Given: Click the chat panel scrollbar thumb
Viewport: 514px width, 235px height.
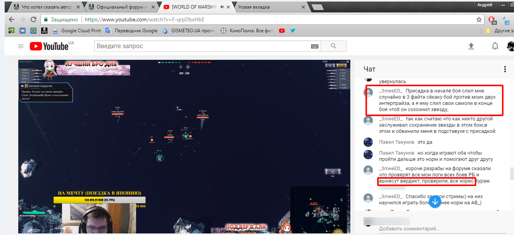Looking at the screenshot, I should click(x=512, y=174).
